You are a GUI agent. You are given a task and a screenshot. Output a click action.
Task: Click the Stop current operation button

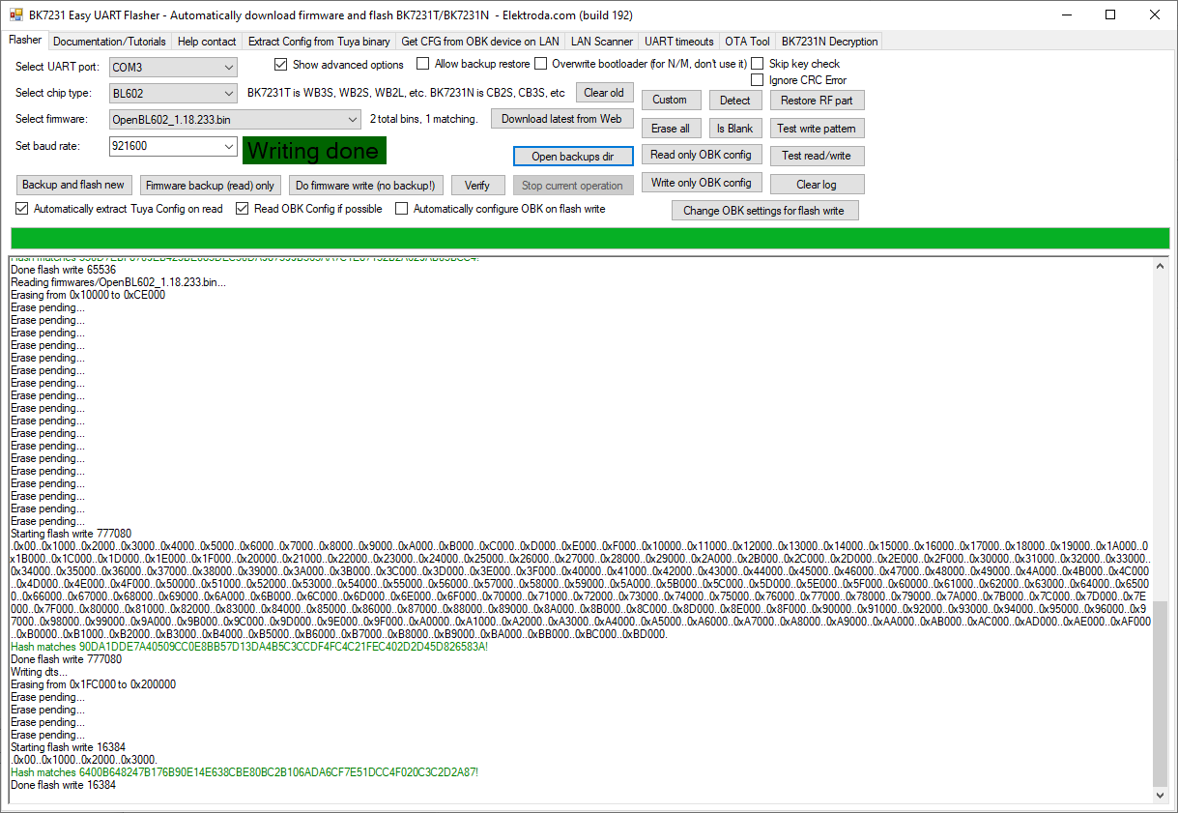tap(573, 185)
